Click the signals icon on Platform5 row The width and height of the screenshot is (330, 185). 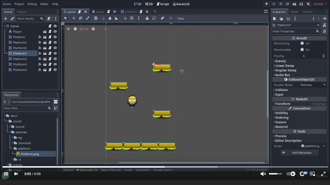40,43
